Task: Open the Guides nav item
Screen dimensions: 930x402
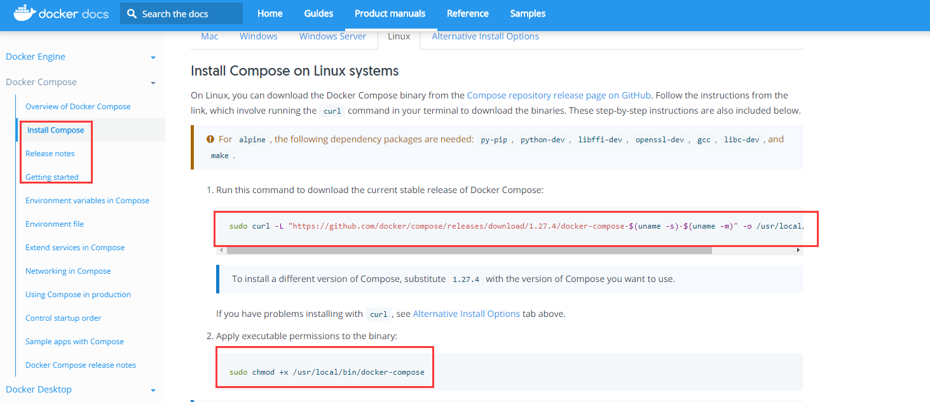Action: click(318, 13)
